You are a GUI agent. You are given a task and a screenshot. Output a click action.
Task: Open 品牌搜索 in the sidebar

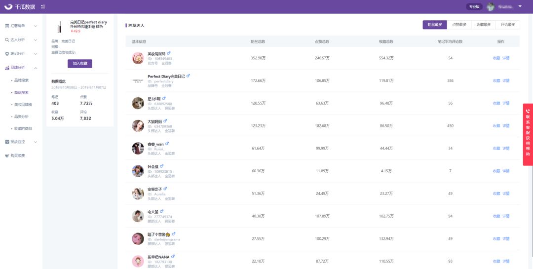tap(21, 80)
